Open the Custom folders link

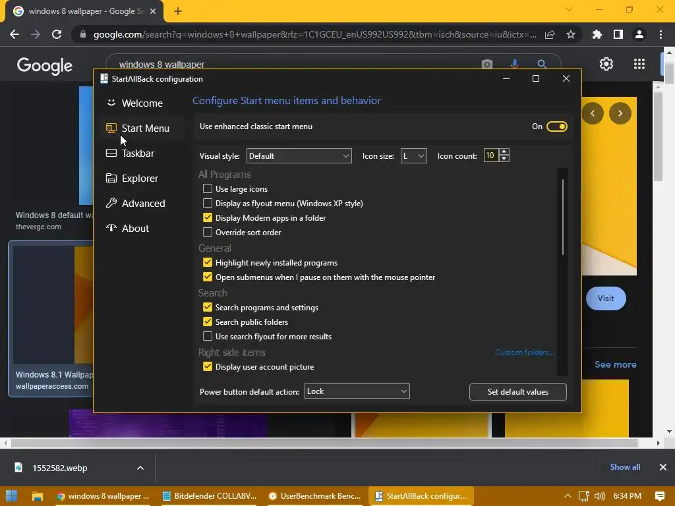(524, 352)
